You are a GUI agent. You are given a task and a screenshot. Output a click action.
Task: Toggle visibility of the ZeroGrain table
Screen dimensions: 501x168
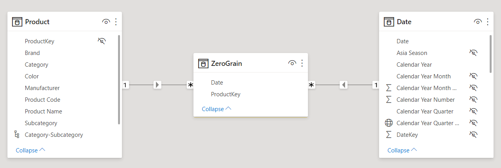click(292, 63)
